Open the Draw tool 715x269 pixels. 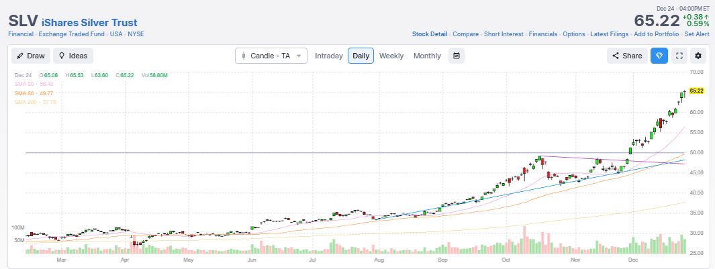pyautogui.click(x=31, y=56)
